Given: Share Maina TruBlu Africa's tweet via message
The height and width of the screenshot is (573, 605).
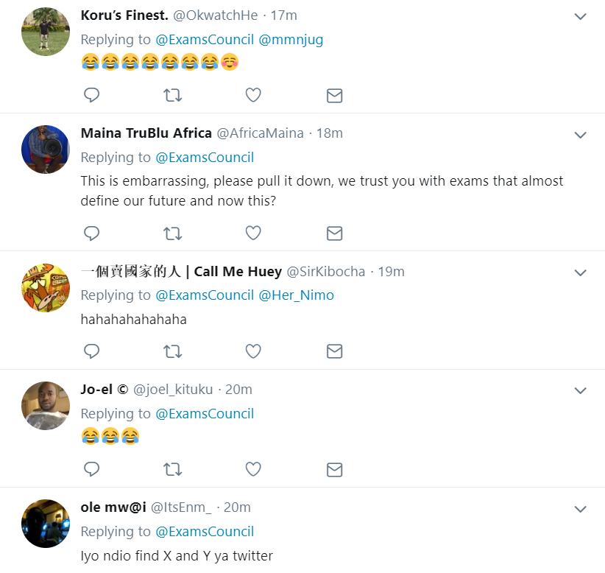Looking at the screenshot, I should coord(334,233).
